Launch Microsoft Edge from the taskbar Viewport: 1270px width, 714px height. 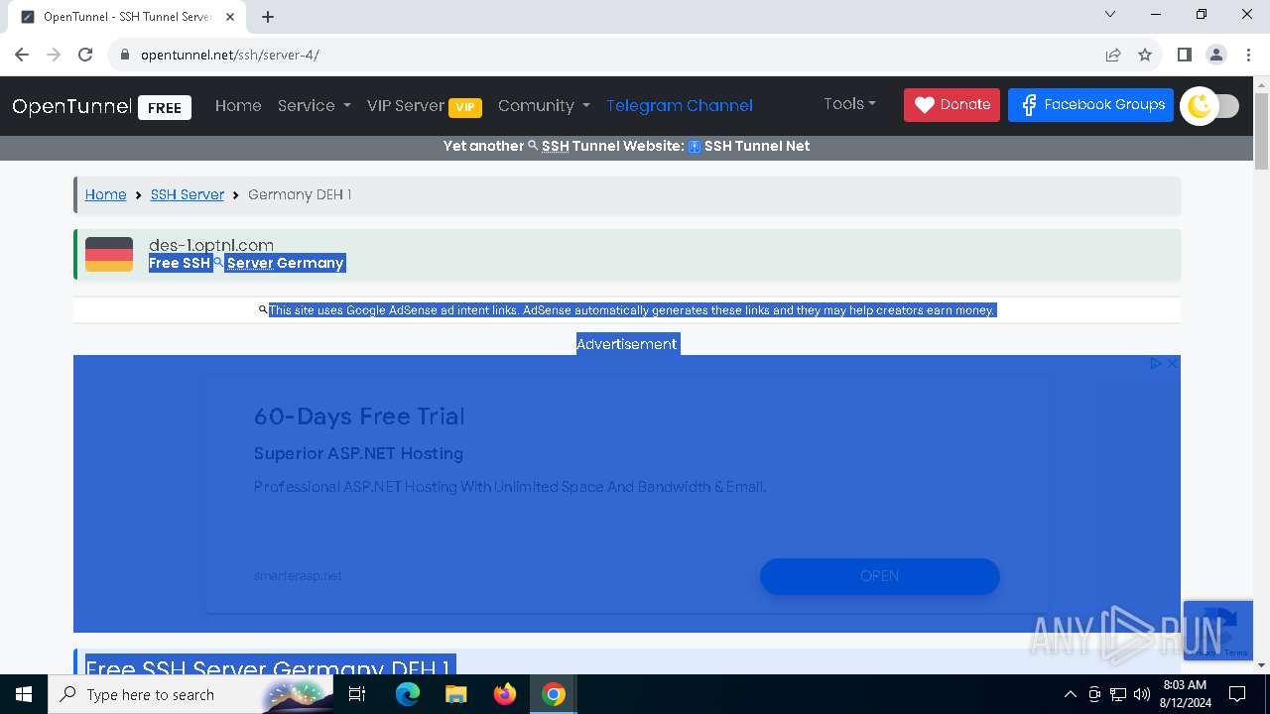coord(408,694)
